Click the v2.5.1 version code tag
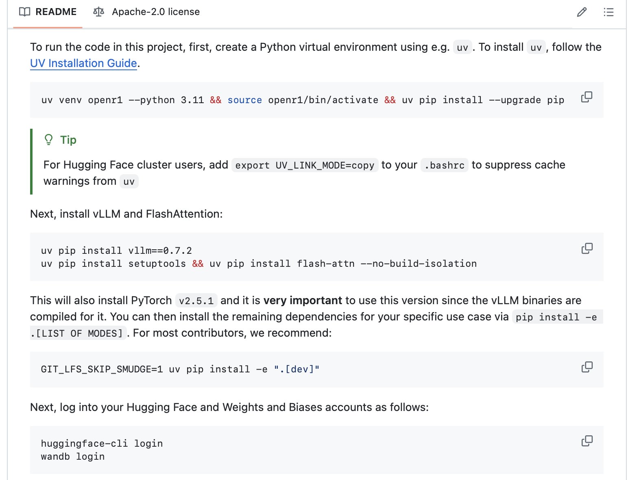Screen dimensions: 628x480 click(196, 301)
